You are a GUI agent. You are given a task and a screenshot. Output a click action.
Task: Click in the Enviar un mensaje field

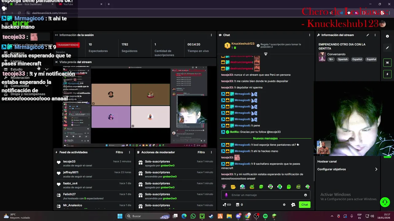(266, 195)
